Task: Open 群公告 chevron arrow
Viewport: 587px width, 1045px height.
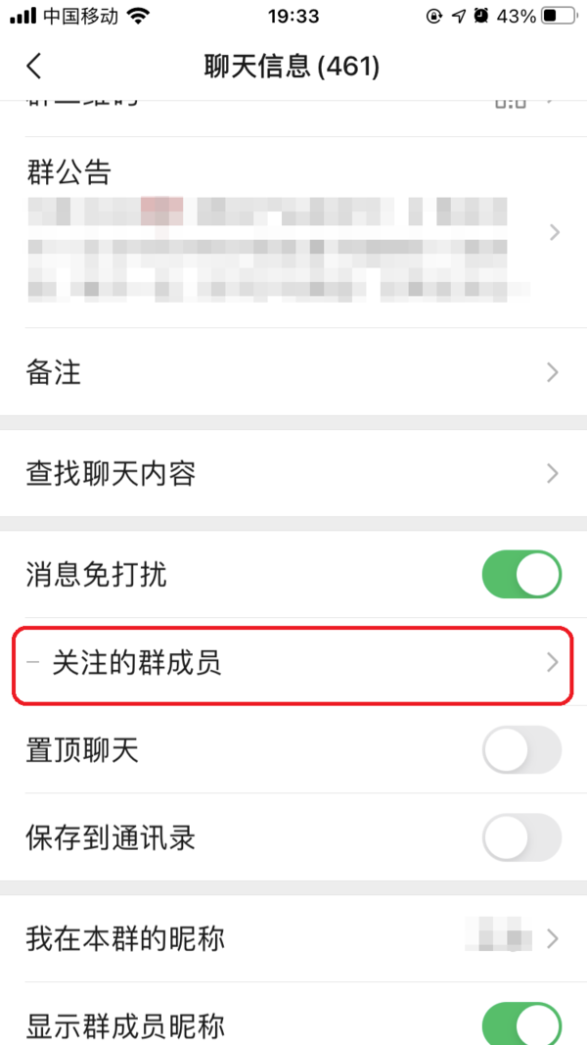Action: click(554, 232)
